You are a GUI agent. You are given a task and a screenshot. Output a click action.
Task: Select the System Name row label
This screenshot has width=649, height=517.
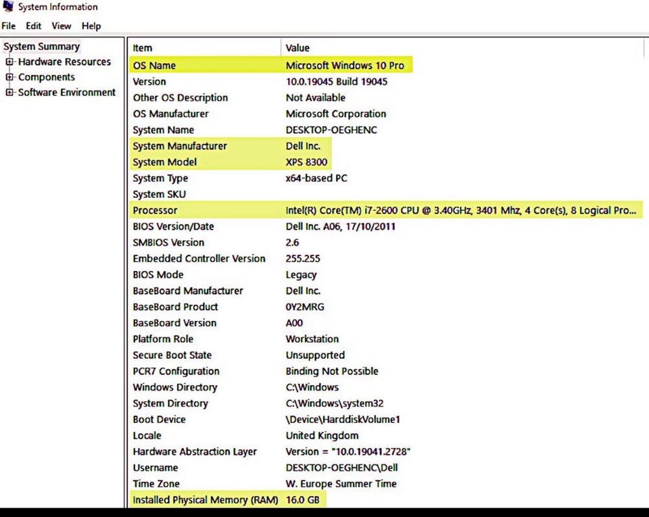pos(163,130)
